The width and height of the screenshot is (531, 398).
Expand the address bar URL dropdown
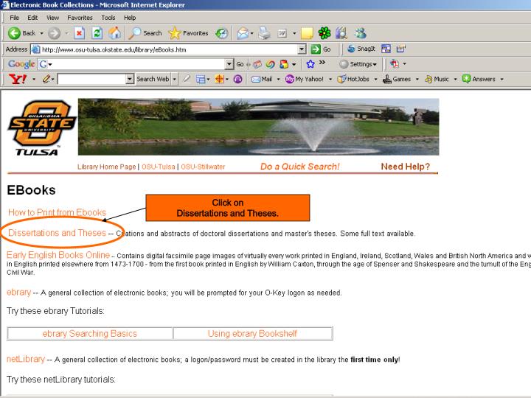pyautogui.click(x=302, y=49)
